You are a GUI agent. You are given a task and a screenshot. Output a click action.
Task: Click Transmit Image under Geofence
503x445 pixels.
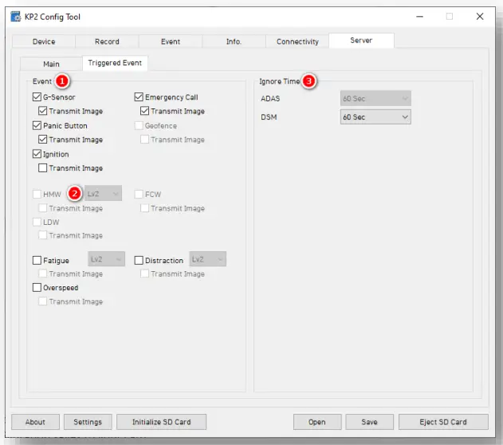144,140
